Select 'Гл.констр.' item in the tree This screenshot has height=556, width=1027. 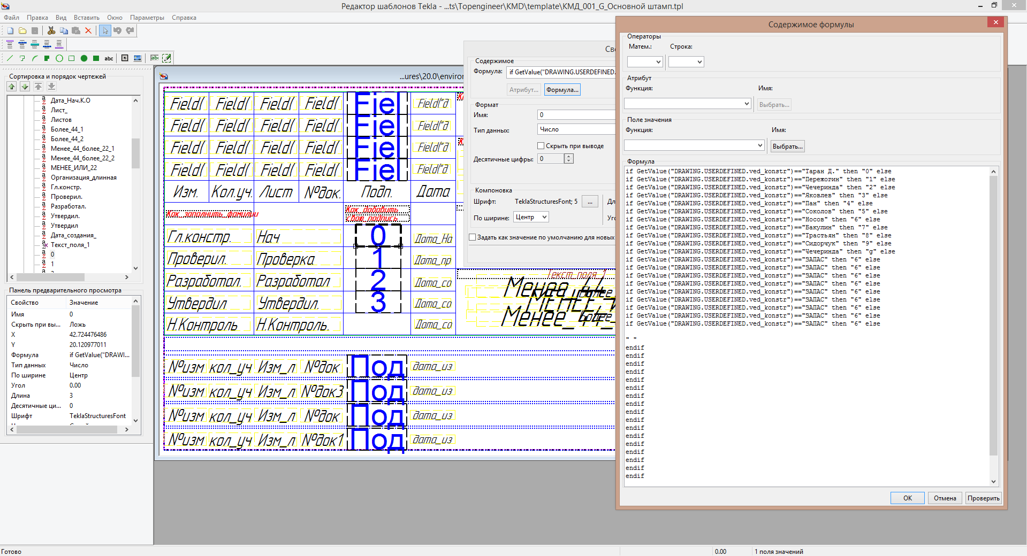pos(66,187)
